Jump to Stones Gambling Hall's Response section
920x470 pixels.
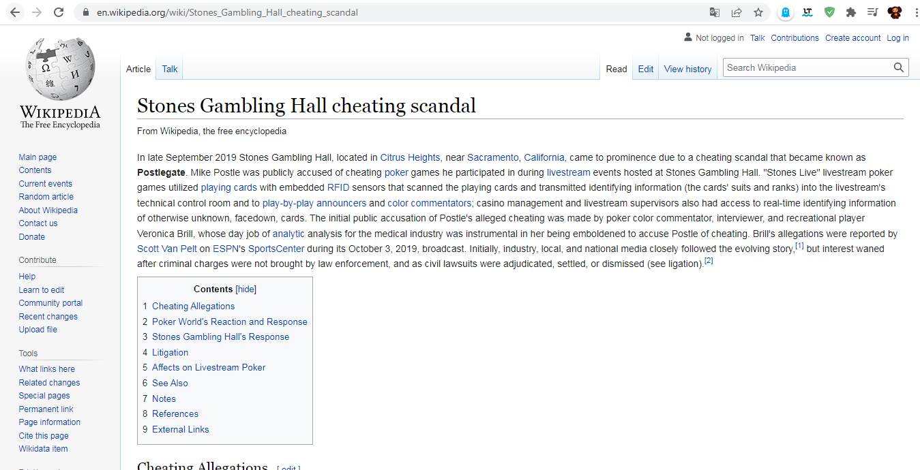point(220,337)
